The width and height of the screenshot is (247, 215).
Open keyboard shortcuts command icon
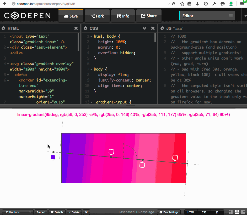(x=87, y=212)
